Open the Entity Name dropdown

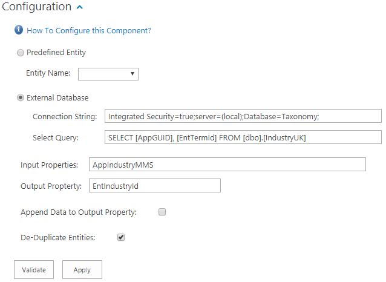coord(108,74)
